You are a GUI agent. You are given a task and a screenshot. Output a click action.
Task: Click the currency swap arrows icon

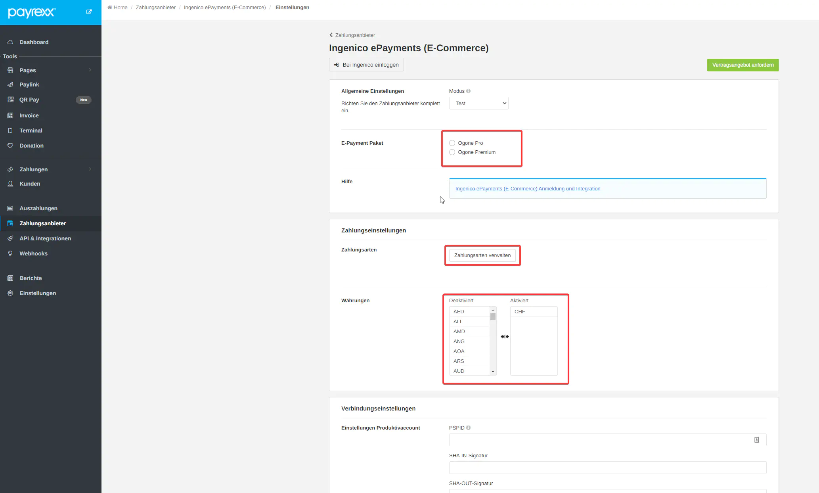[x=504, y=337]
